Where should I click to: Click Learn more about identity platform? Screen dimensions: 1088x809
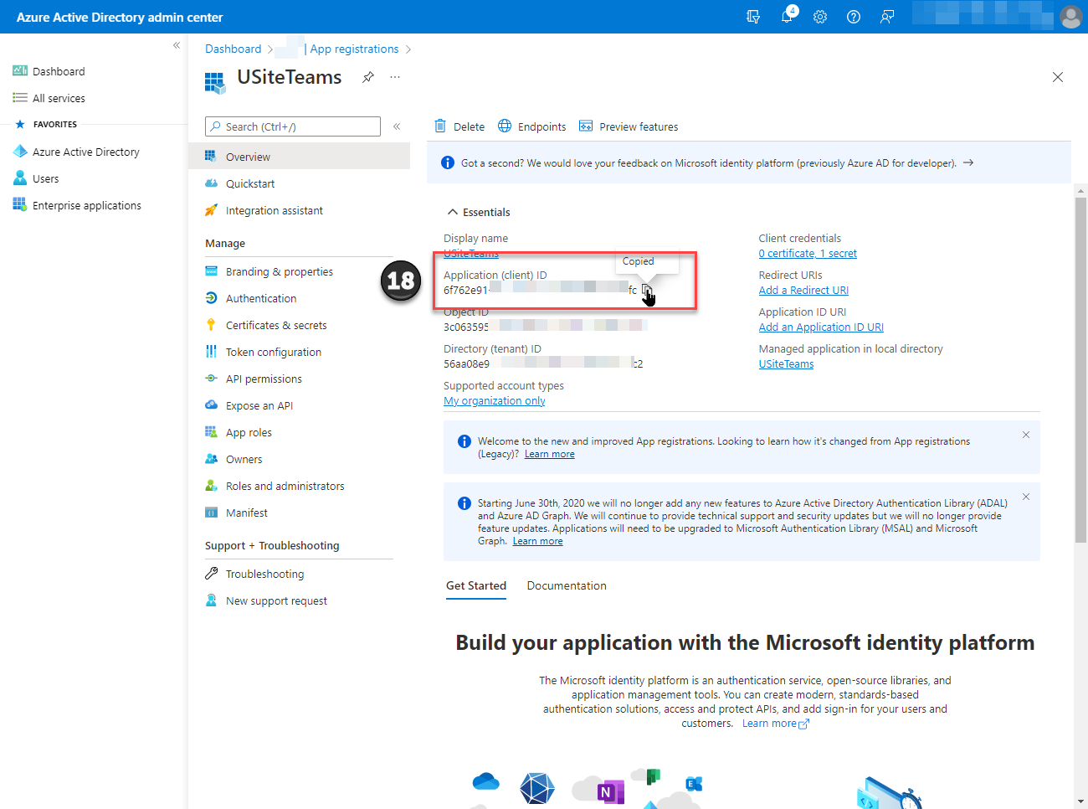coord(775,723)
